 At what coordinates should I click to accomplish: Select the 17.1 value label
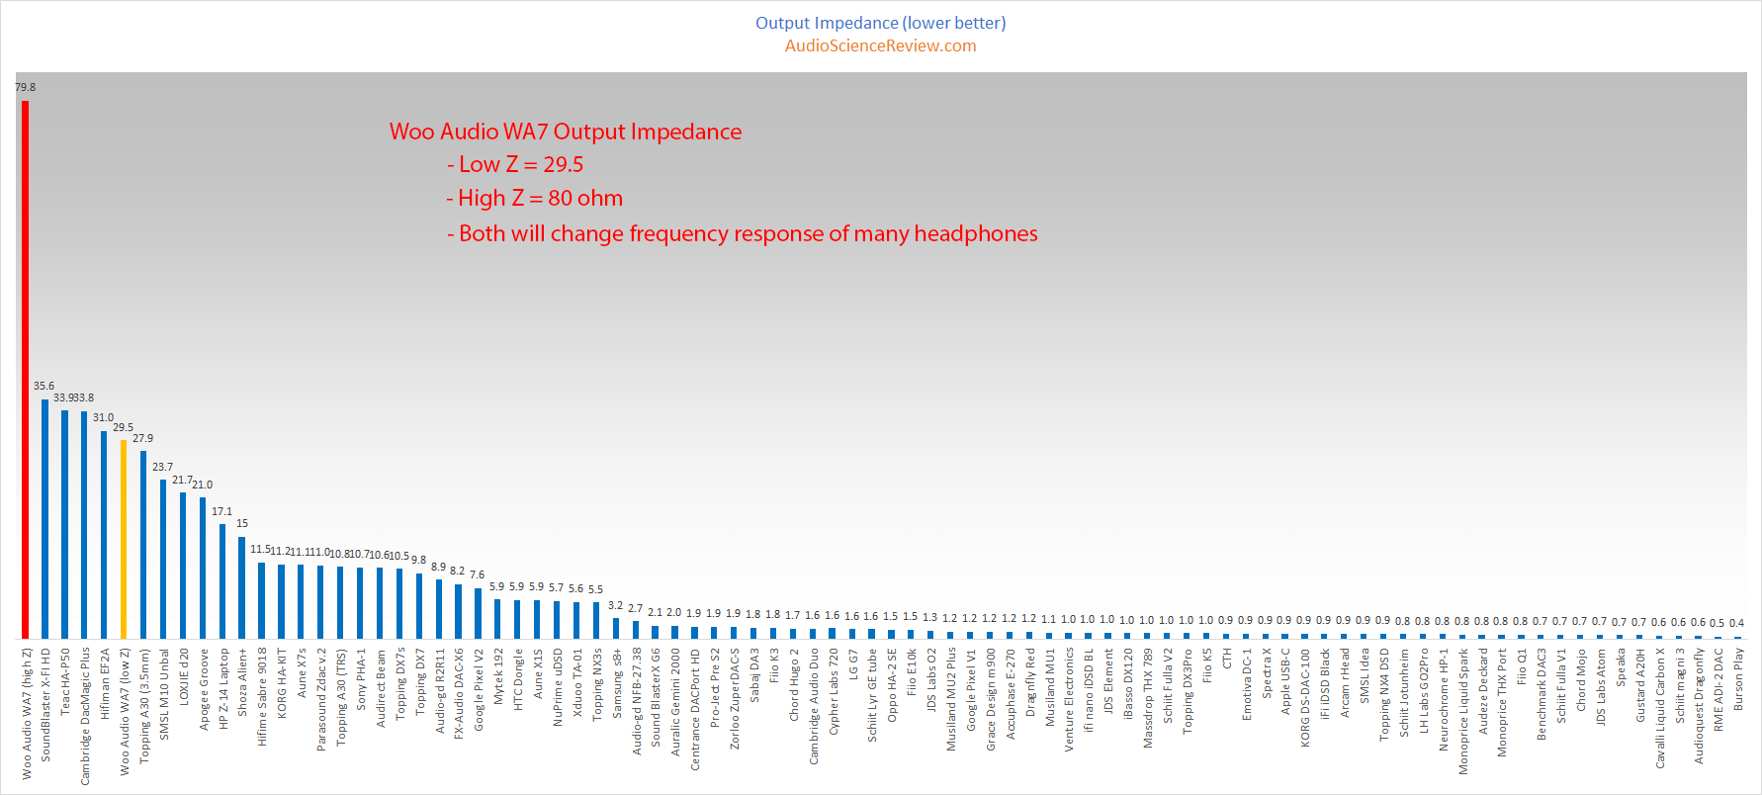tap(222, 511)
